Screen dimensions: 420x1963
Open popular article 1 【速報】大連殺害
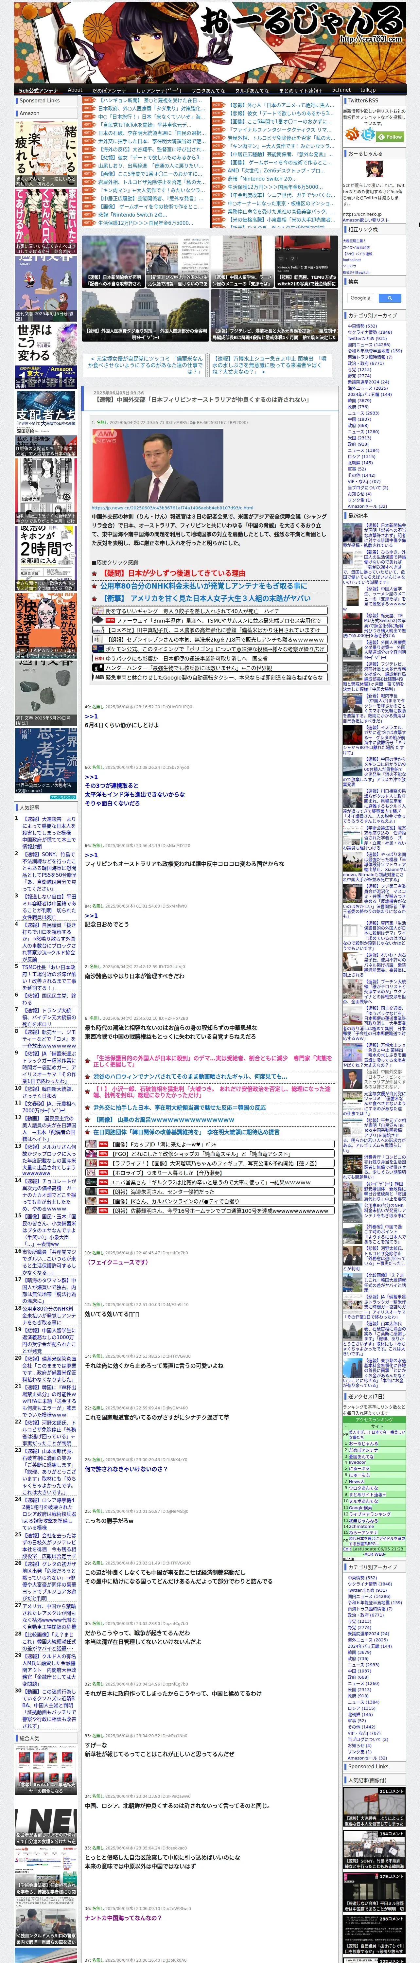49,833
